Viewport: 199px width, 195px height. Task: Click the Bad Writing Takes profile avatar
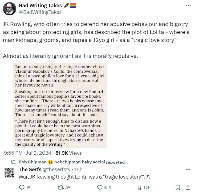click(x=9, y=8)
